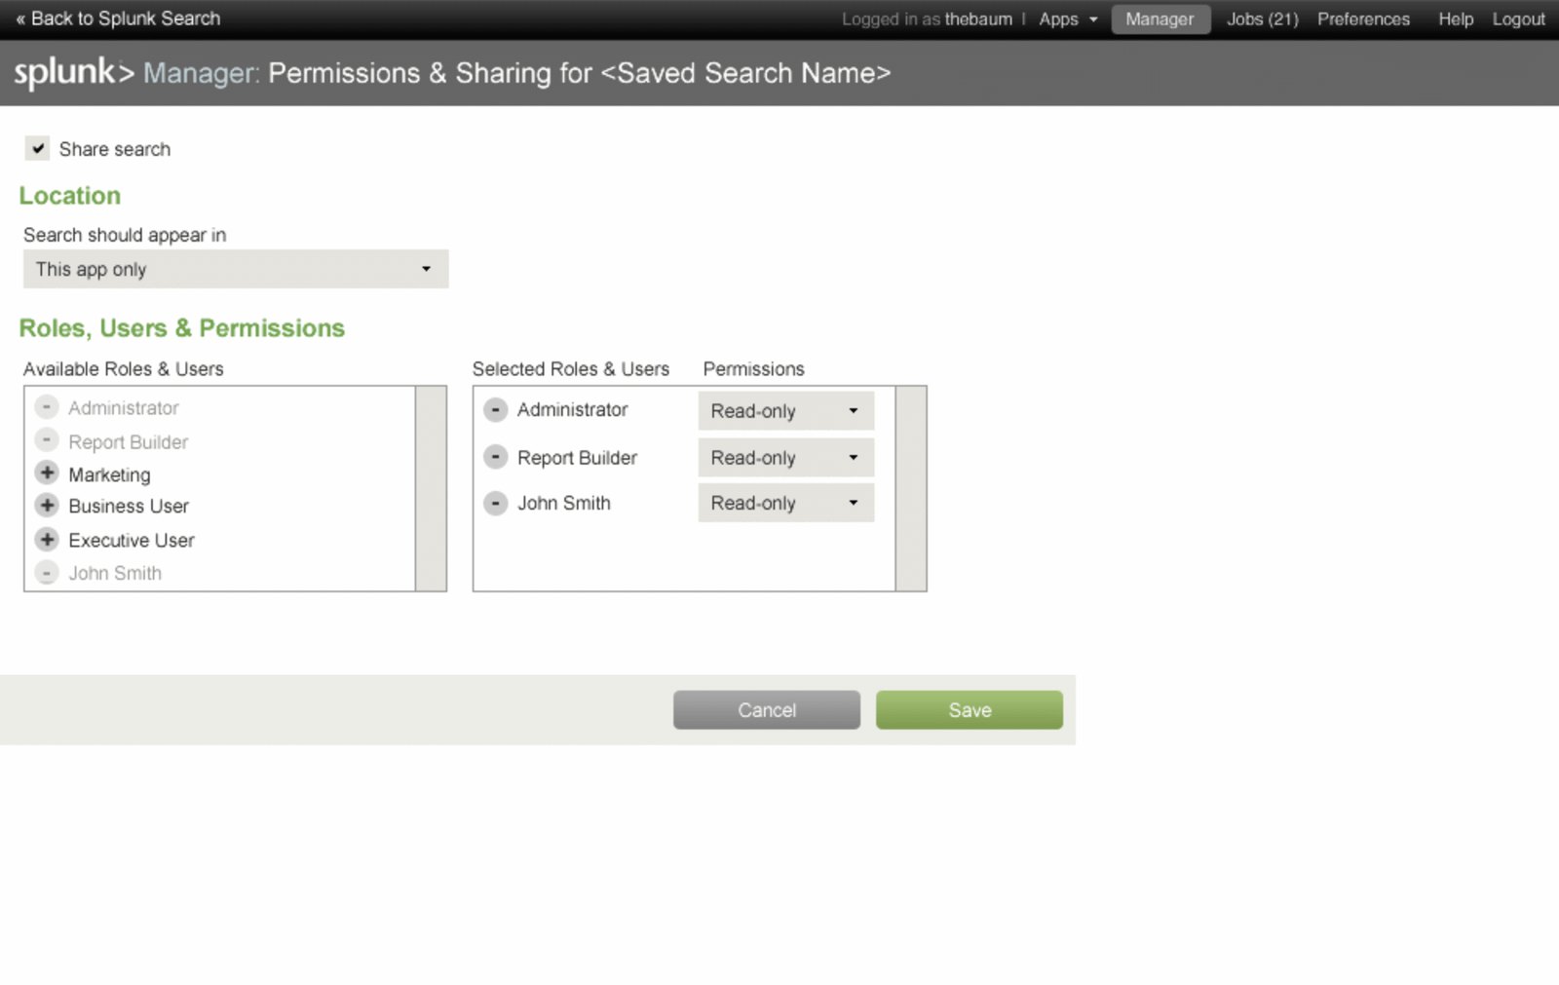The width and height of the screenshot is (1559, 985).
Task: Click the greyed Administrator entry in Available list
Action: [124, 408]
